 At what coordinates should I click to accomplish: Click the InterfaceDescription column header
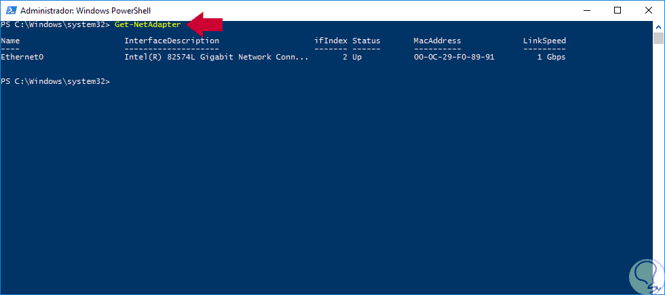[x=171, y=41]
